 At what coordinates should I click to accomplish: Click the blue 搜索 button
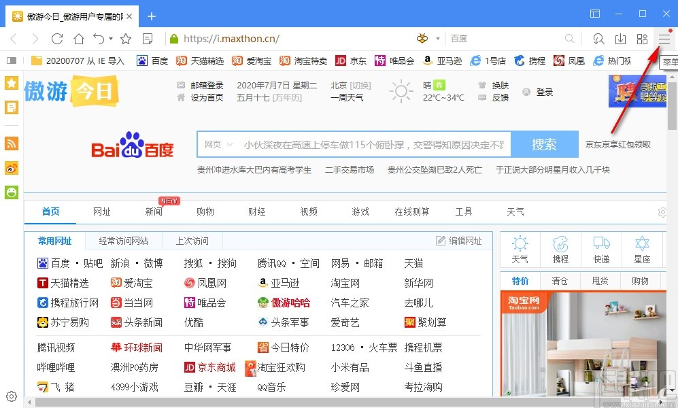click(x=545, y=144)
